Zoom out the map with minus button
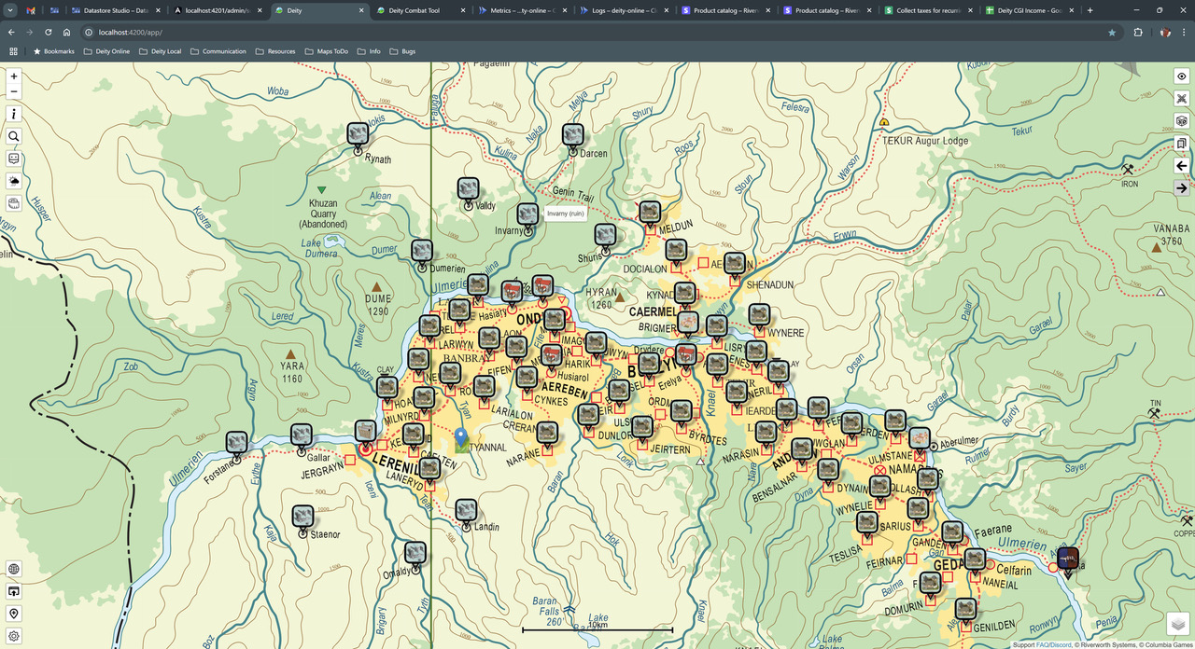Viewport: 1195px width, 649px height. (x=14, y=91)
